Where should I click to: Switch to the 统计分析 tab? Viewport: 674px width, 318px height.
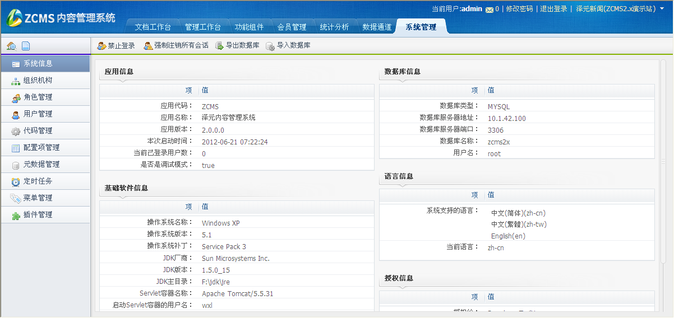click(334, 27)
